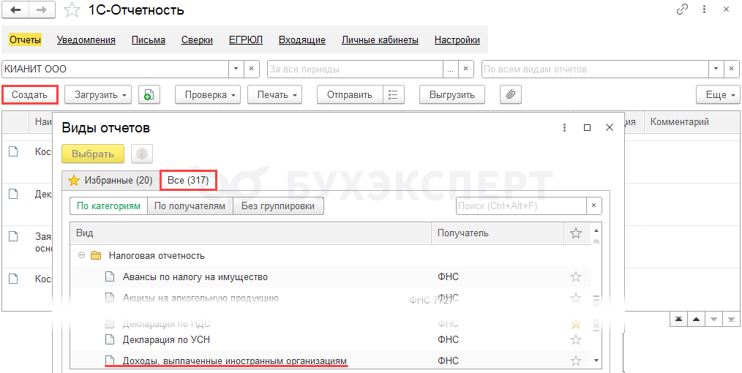The width and height of the screenshot is (742, 373).
Task: Open the Сверки section
Action: point(197,40)
